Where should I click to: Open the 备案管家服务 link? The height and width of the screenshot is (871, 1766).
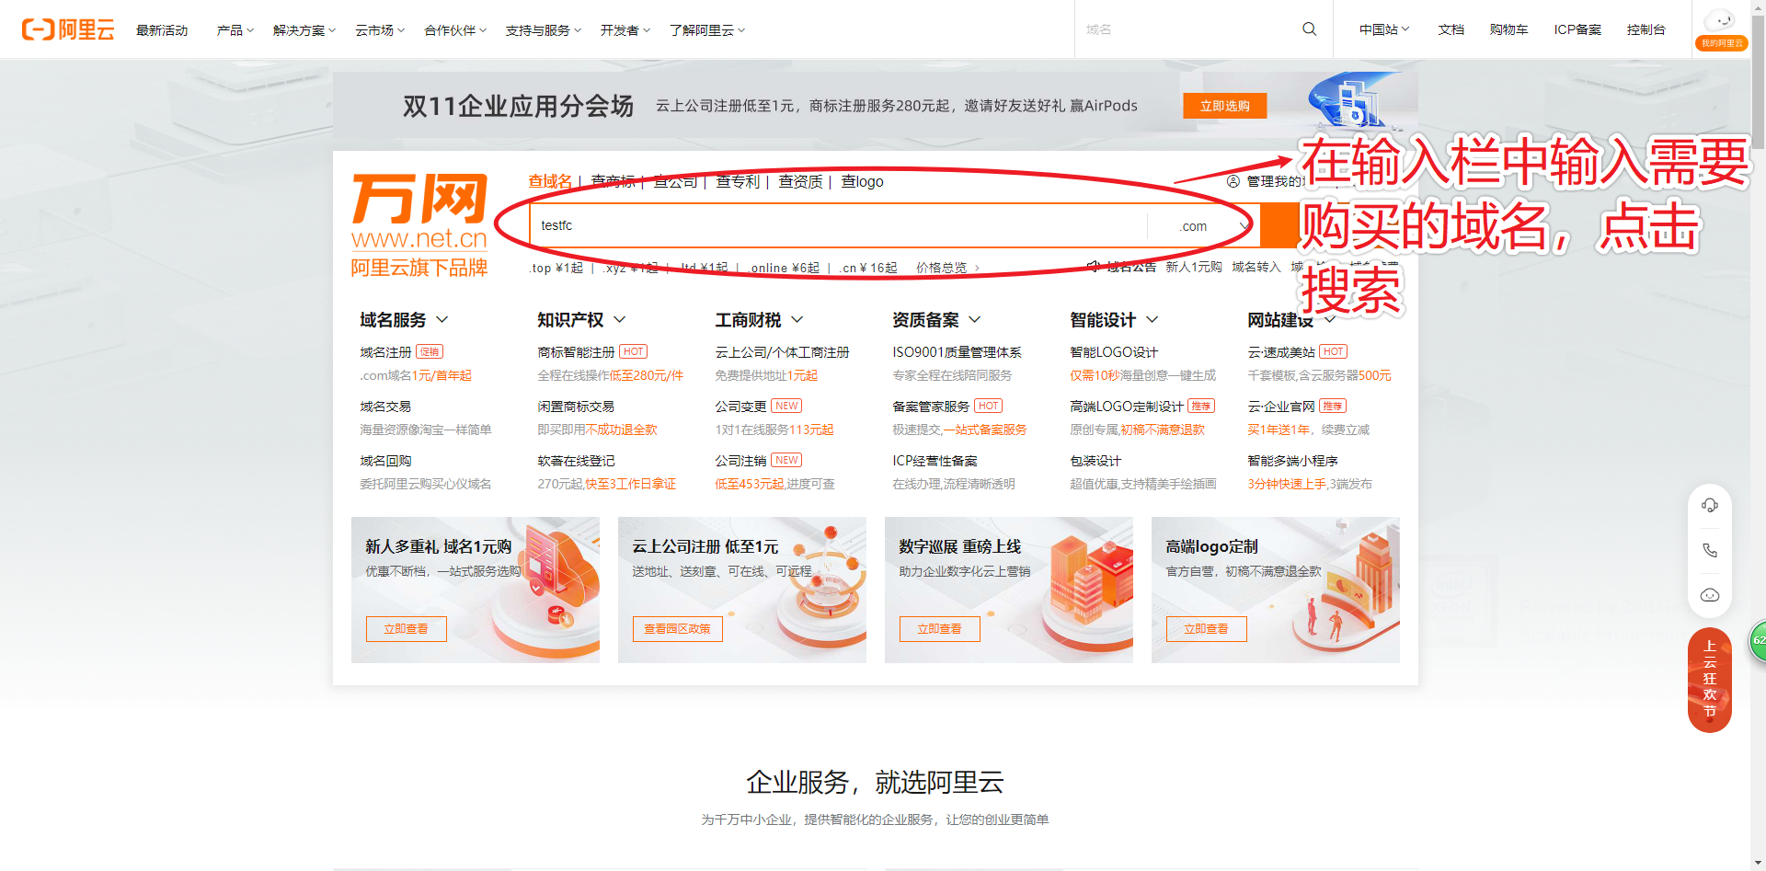coord(931,407)
